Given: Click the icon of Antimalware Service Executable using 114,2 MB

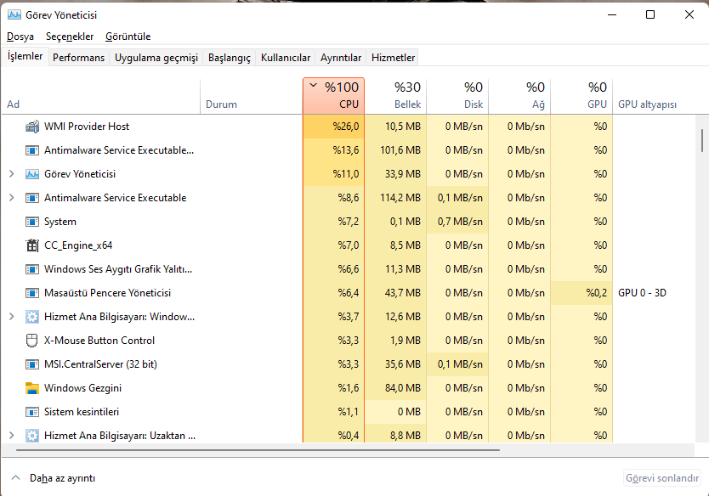Looking at the screenshot, I should [32, 198].
